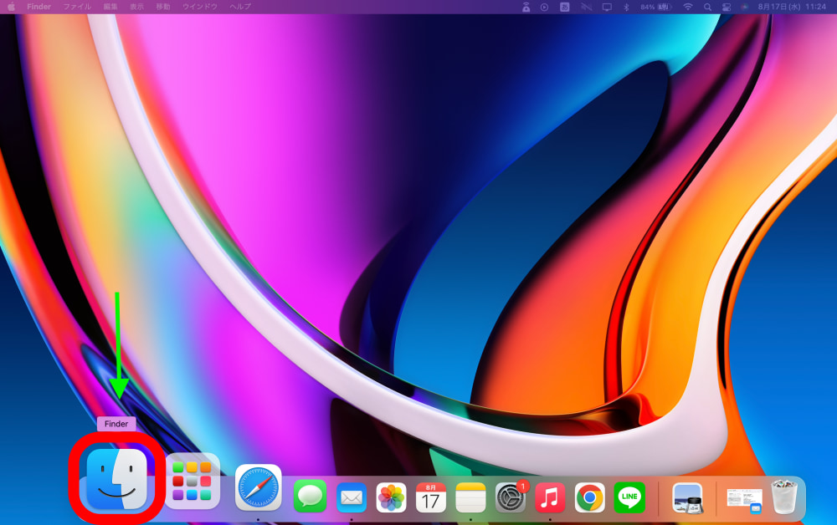Open the Trash
Viewport: 837px width, 525px height.
click(784, 497)
